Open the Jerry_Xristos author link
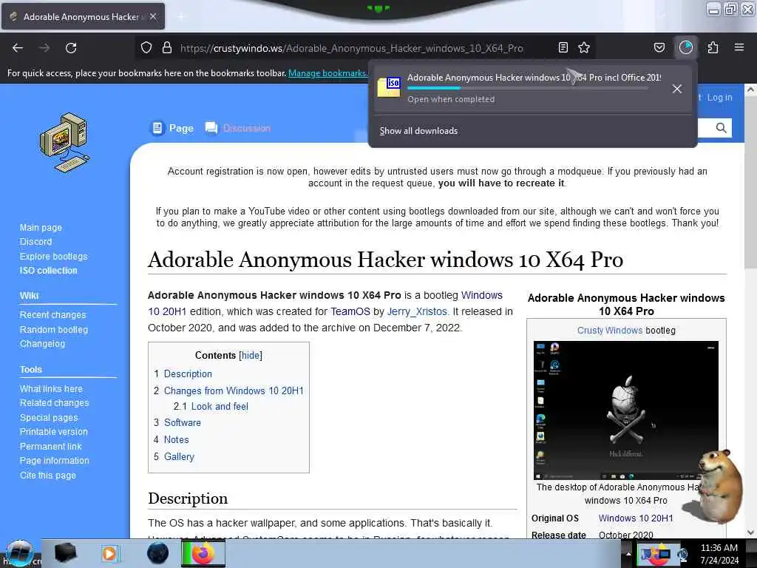The width and height of the screenshot is (757, 568). 417,311
